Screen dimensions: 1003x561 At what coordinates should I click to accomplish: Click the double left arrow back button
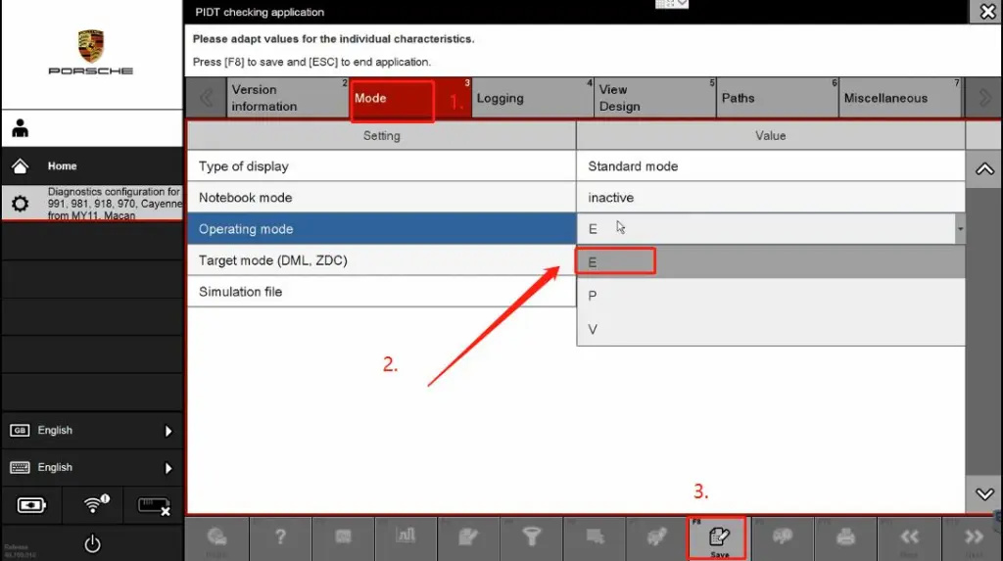(909, 538)
